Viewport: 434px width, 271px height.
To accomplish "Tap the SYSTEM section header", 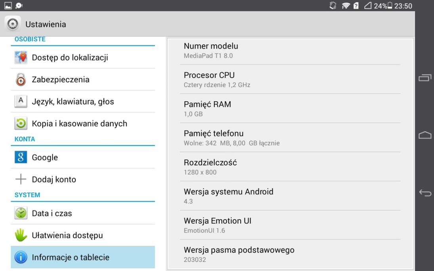I will [x=27, y=195].
